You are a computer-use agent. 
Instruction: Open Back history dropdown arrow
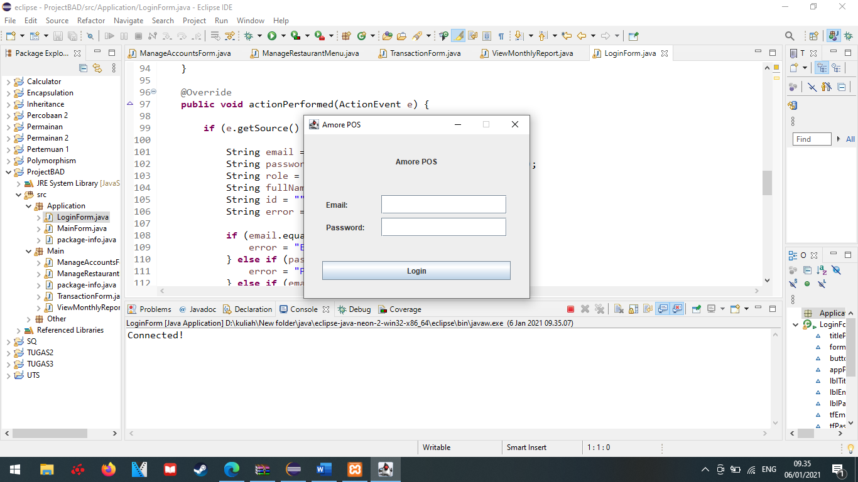593,36
